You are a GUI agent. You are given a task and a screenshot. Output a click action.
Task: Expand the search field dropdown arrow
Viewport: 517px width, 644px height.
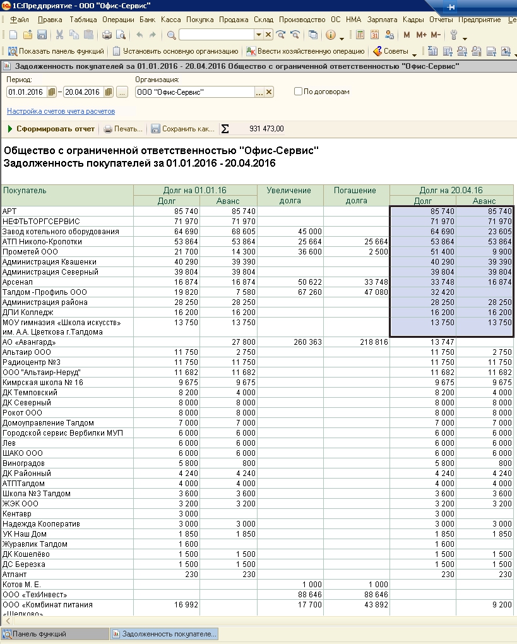[258, 35]
